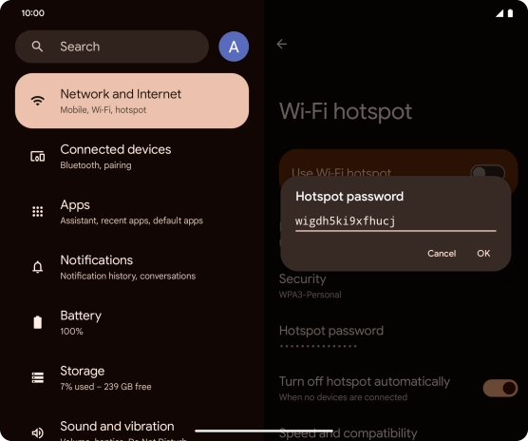Click the Storage icon

click(37, 377)
